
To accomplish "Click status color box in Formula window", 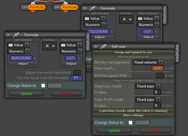I will [55, 86].
